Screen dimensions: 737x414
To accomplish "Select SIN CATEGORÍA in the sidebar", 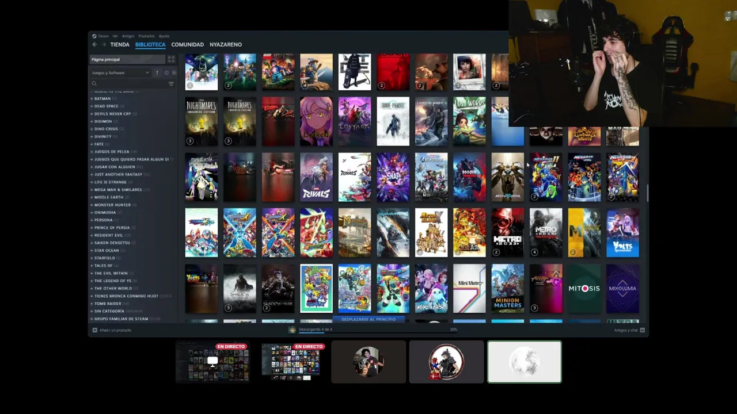I will point(109,311).
